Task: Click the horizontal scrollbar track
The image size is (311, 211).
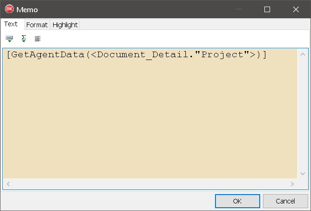Action: coord(151,184)
